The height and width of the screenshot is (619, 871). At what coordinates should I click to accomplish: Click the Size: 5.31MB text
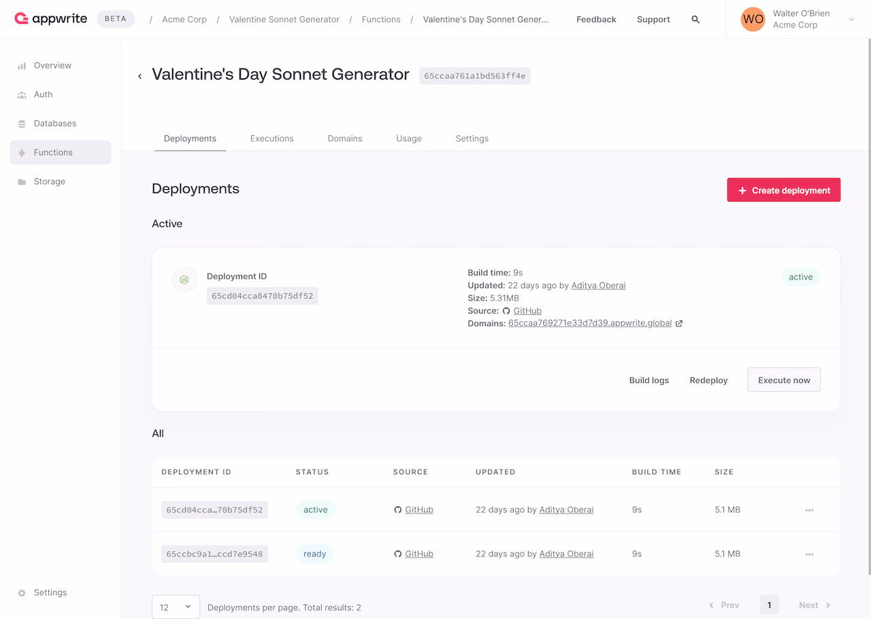pos(493,298)
